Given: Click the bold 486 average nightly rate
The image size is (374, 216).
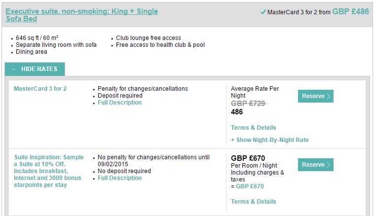Looking at the screenshot, I should coord(237,112).
